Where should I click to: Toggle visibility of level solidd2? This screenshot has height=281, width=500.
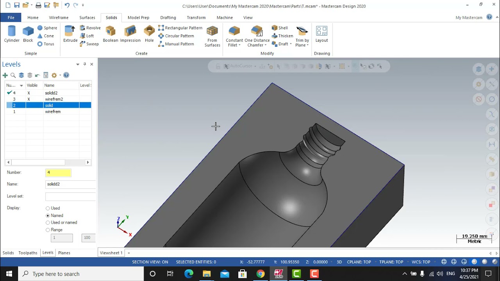(29, 93)
